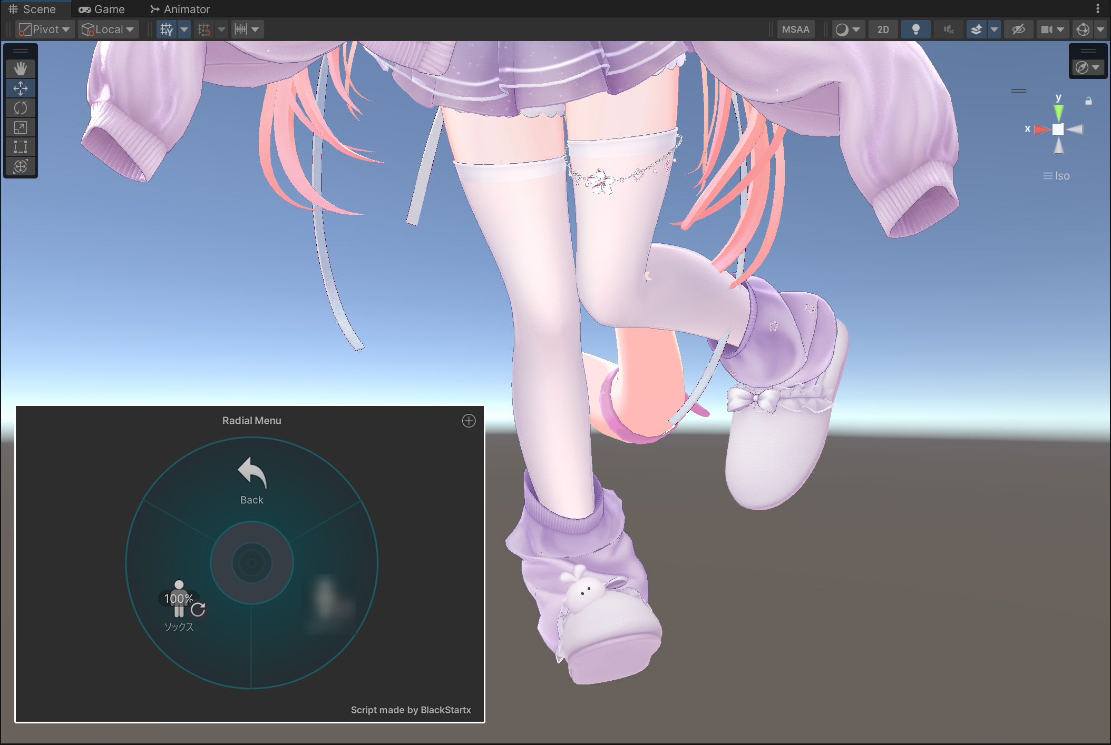Select the Hand view tool
The height and width of the screenshot is (745, 1111).
(21, 68)
